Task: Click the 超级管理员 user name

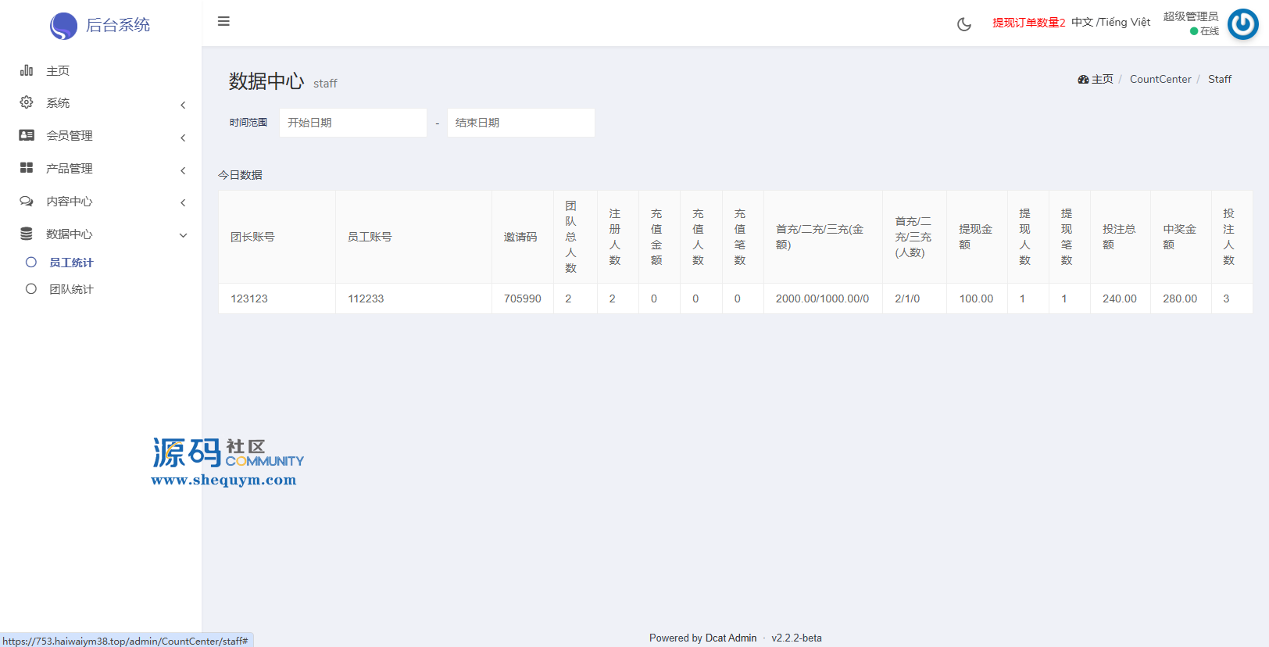Action: tap(1191, 16)
